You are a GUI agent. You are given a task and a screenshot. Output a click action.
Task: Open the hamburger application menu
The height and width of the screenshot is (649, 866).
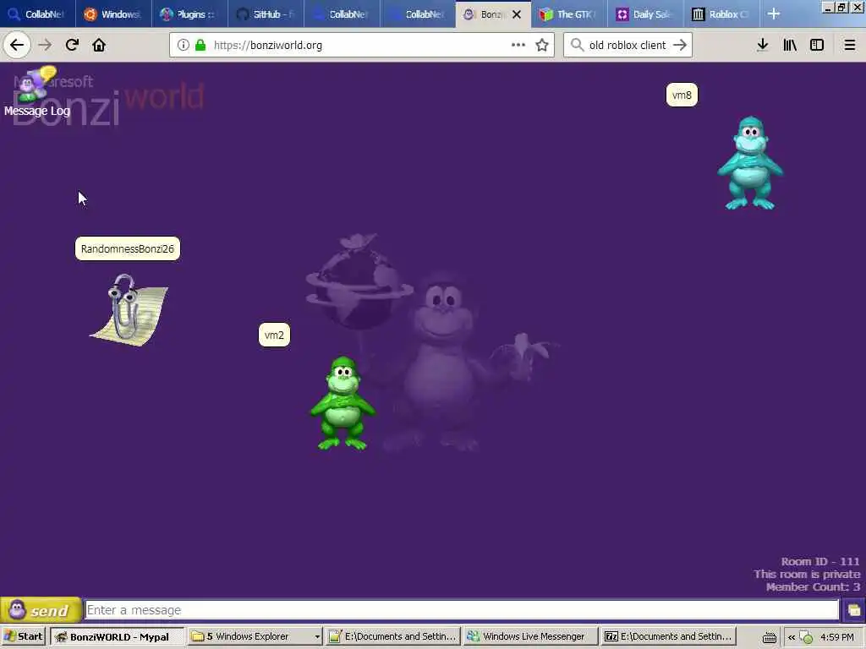[x=849, y=45]
